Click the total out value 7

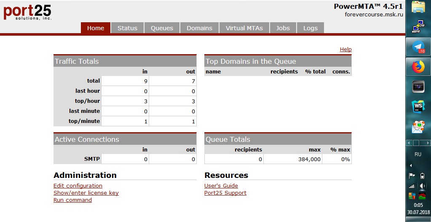[193, 81]
